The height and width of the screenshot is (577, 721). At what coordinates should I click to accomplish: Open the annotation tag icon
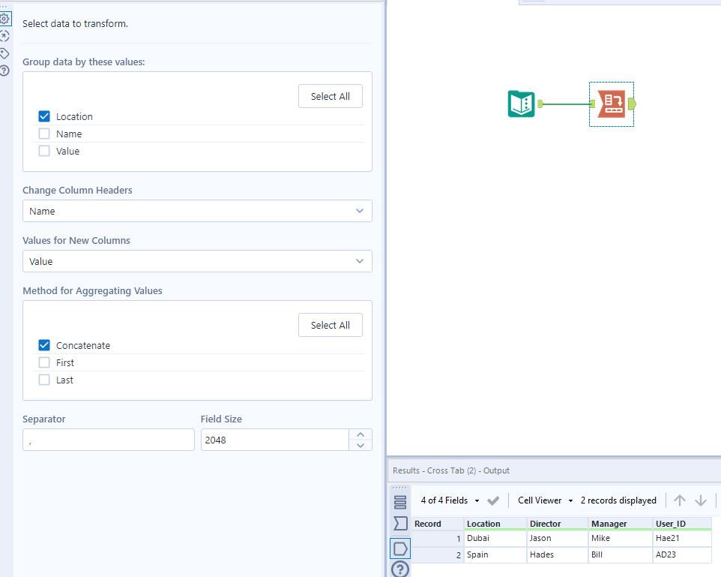pyautogui.click(x=4, y=53)
